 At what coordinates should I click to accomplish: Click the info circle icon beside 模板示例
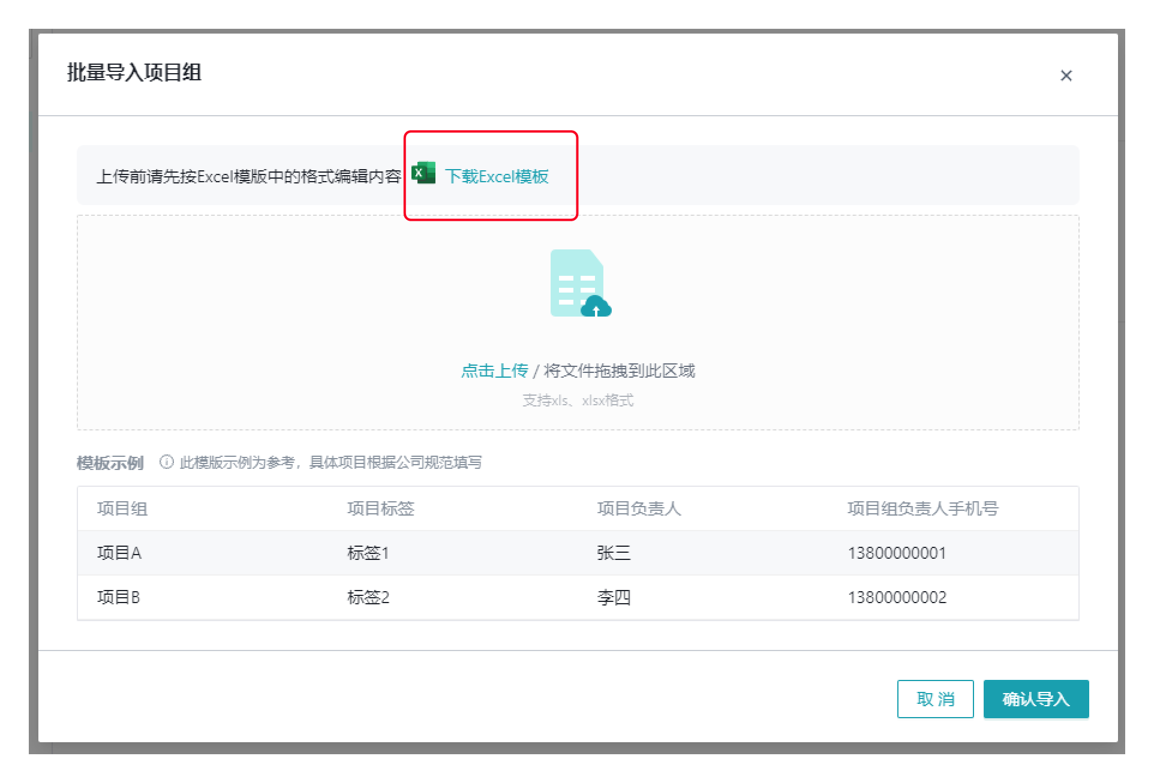tap(166, 462)
